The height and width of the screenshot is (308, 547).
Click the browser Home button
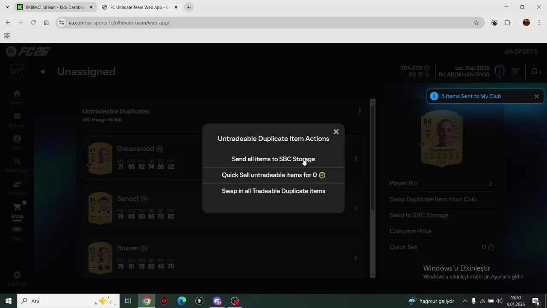tap(46, 23)
